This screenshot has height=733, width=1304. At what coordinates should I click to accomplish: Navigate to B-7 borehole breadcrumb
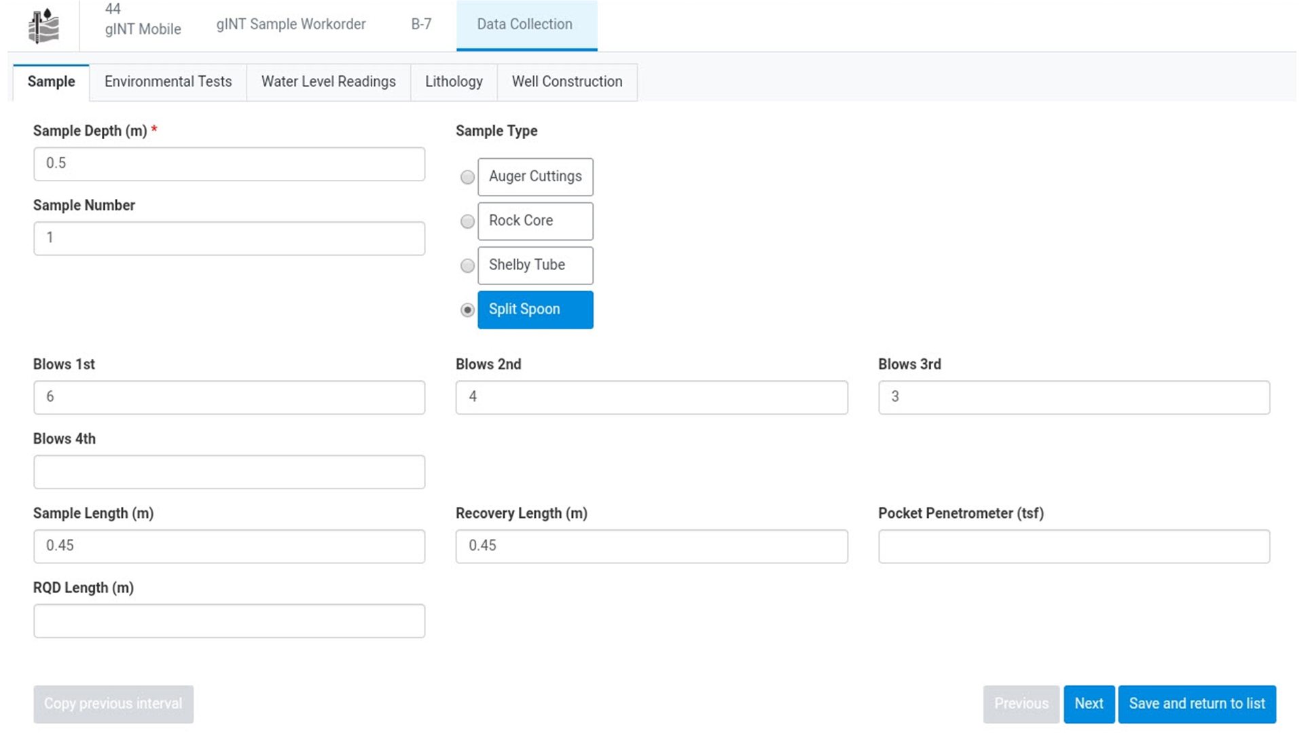(x=421, y=24)
